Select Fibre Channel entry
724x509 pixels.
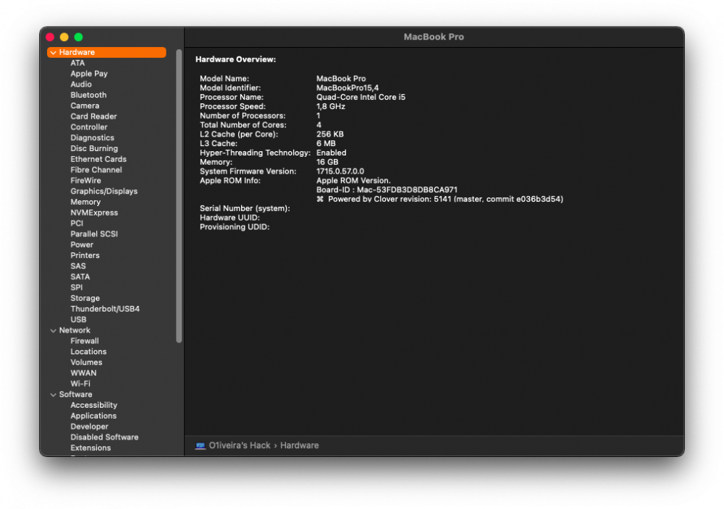click(x=96, y=170)
